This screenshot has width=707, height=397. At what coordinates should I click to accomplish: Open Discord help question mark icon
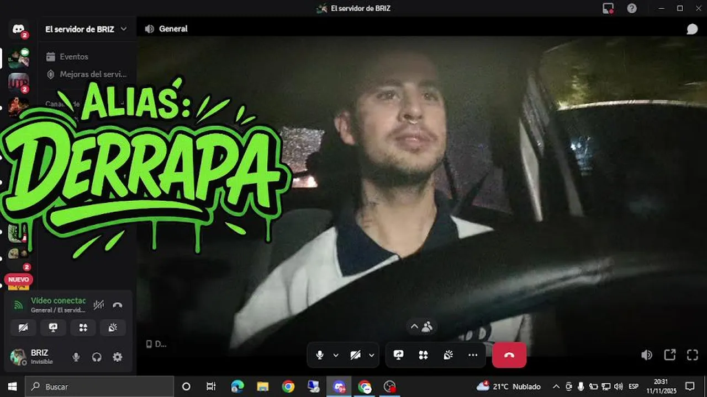[x=632, y=8]
